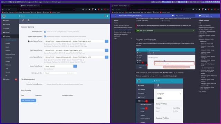
Task: Expand the FAQ click-to-expand box
Action: (165, 31)
